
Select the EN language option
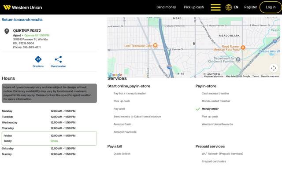tap(236, 7)
